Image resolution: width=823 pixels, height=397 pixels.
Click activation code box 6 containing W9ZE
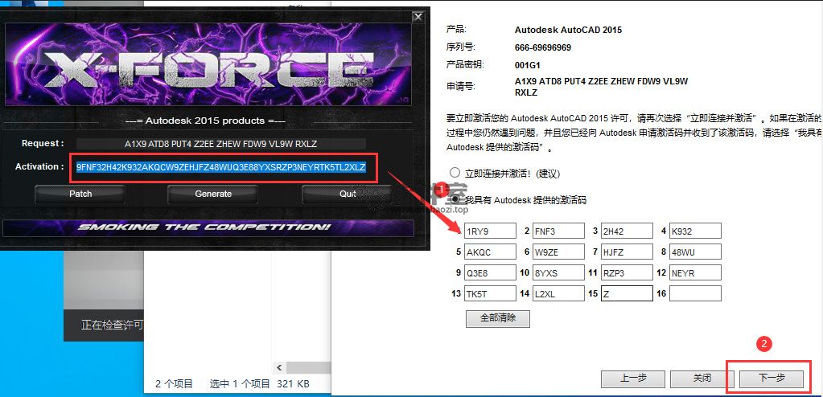pos(558,252)
